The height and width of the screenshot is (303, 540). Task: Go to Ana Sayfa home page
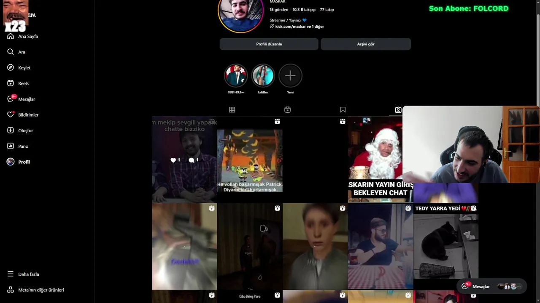28,36
